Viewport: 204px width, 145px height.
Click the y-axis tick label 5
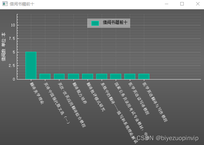click(14, 52)
